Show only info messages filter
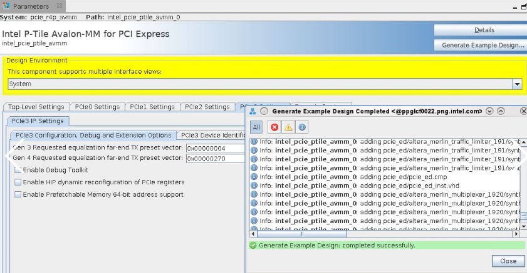This screenshot has height=273, width=527. pyautogui.click(x=302, y=127)
